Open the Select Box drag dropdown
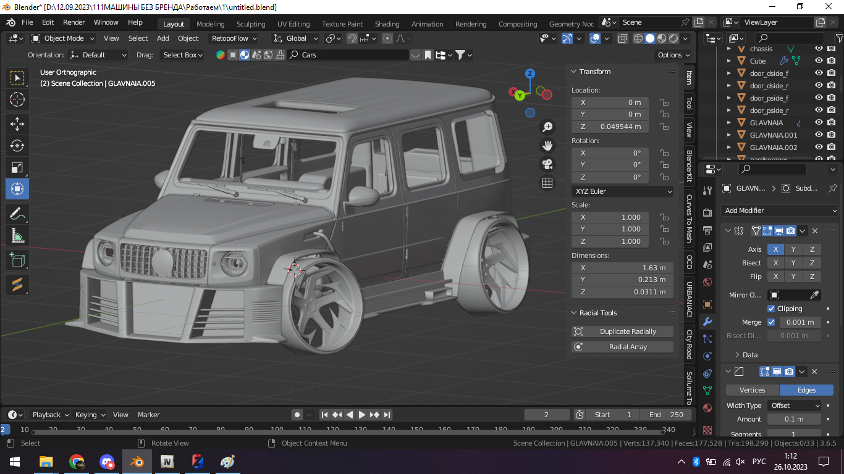844x474 pixels. tap(183, 55)
